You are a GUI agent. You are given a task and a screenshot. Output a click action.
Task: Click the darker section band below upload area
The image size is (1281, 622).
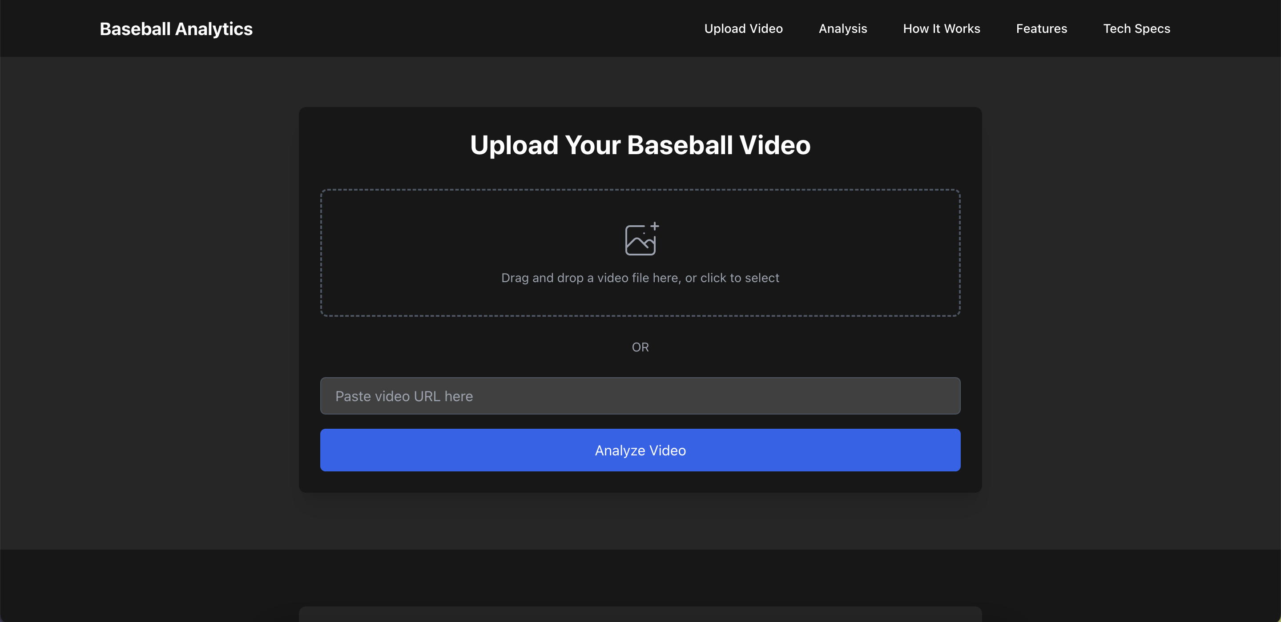(640, 576)
